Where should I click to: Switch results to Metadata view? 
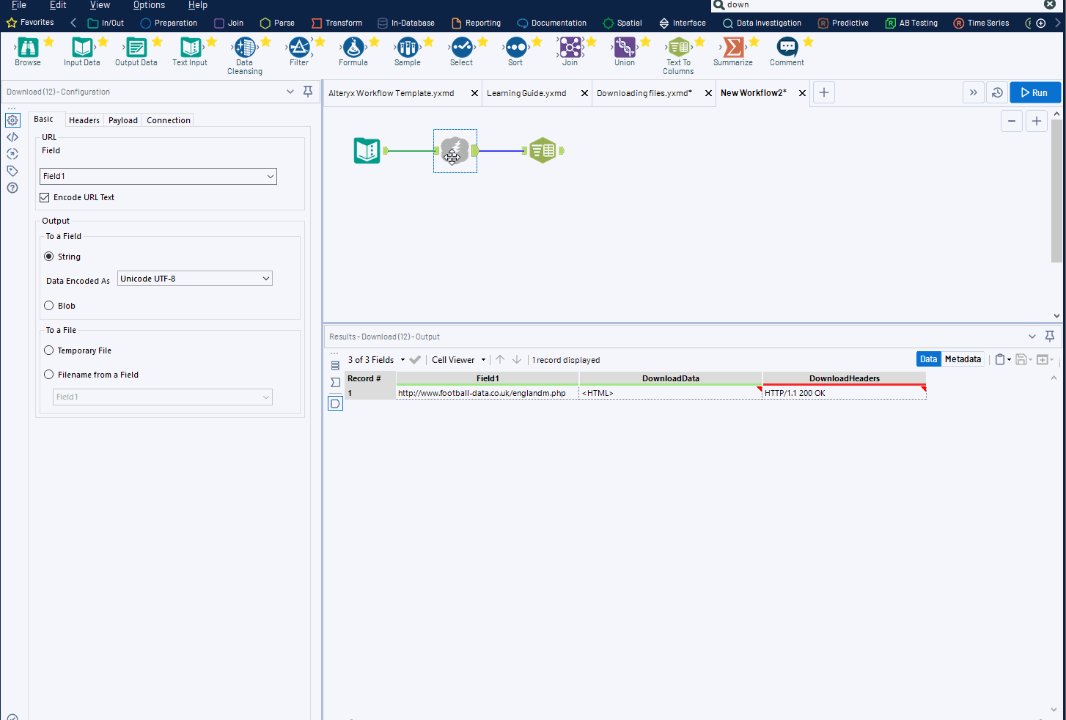tap(963, 359)
